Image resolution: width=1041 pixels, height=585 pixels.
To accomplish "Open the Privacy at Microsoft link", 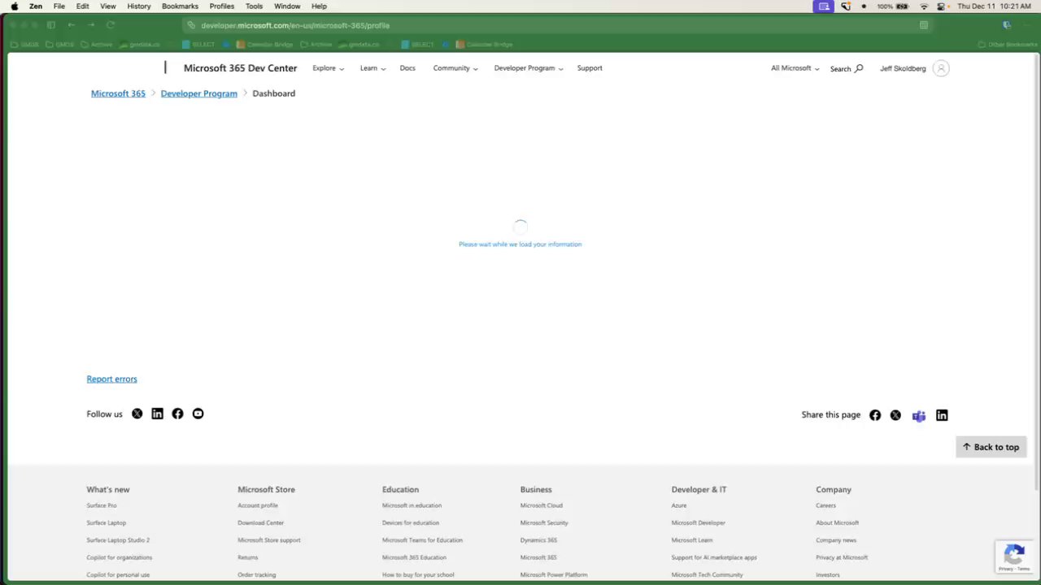I will click(842, 557).
